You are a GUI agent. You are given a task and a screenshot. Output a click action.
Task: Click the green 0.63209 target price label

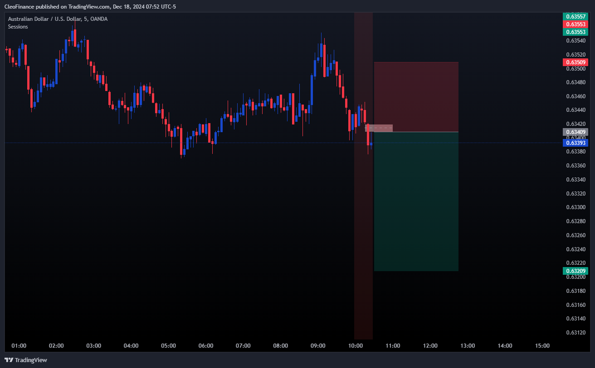click(x=575, y=271)
